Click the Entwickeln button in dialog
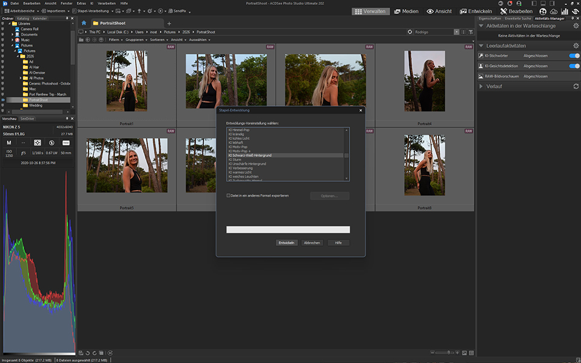 coord(286,242)
